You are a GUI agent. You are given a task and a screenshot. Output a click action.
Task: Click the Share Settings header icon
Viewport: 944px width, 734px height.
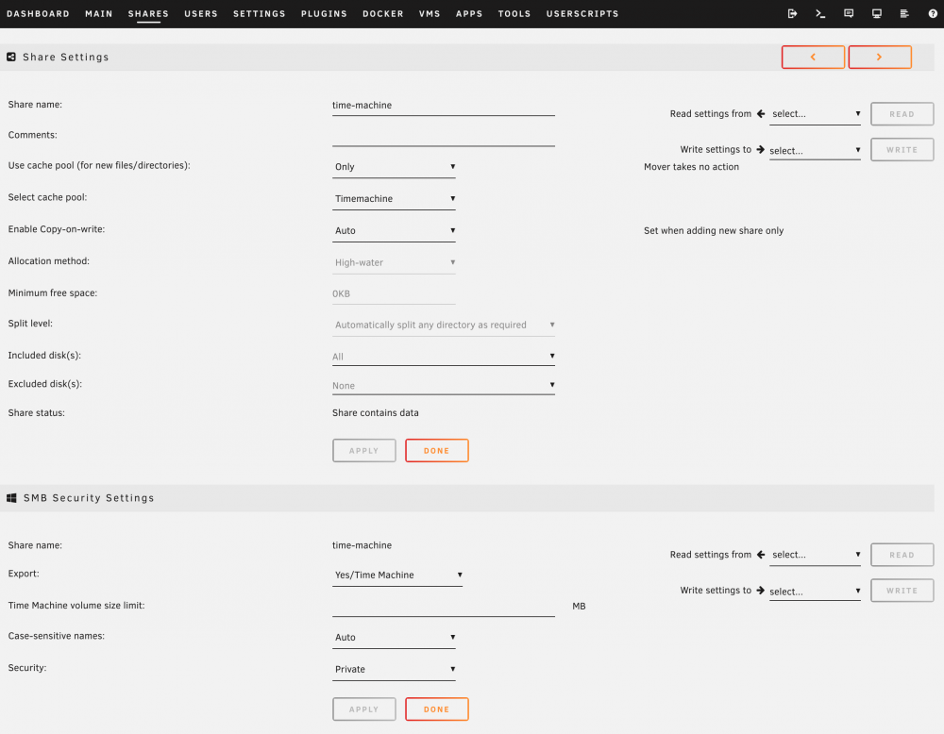pos(11,57)
